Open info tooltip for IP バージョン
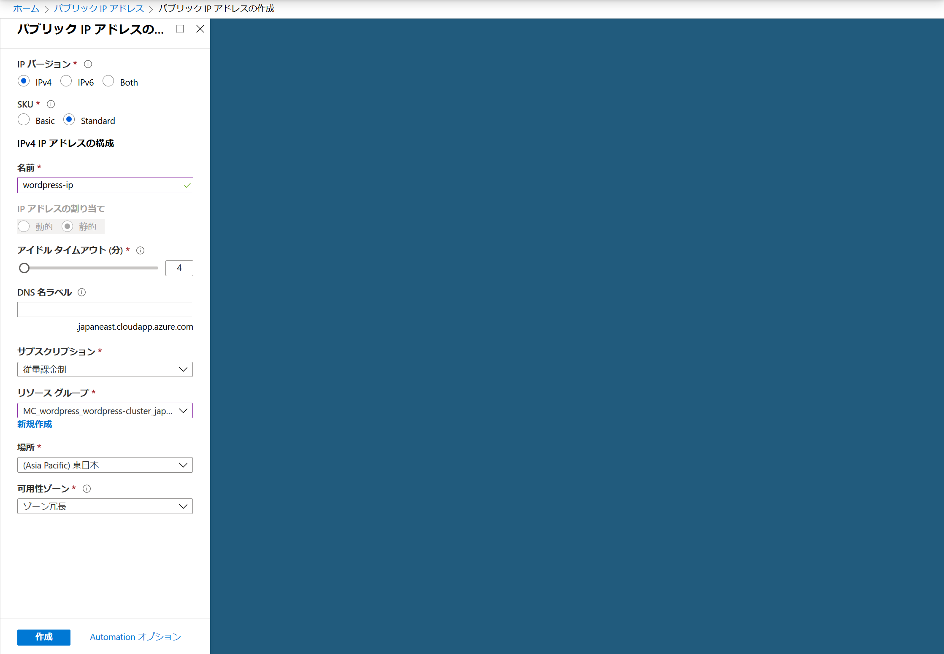This screenshot has width=944, height=654. (x=88, y=64)
